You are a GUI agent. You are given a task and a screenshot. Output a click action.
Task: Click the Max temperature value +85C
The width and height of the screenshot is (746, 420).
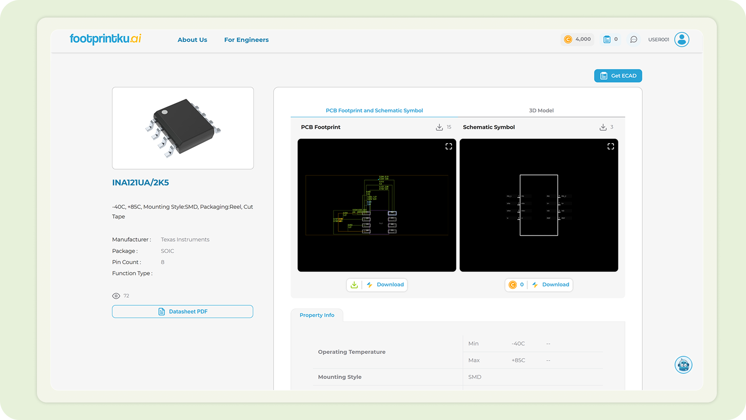[518, 360]
